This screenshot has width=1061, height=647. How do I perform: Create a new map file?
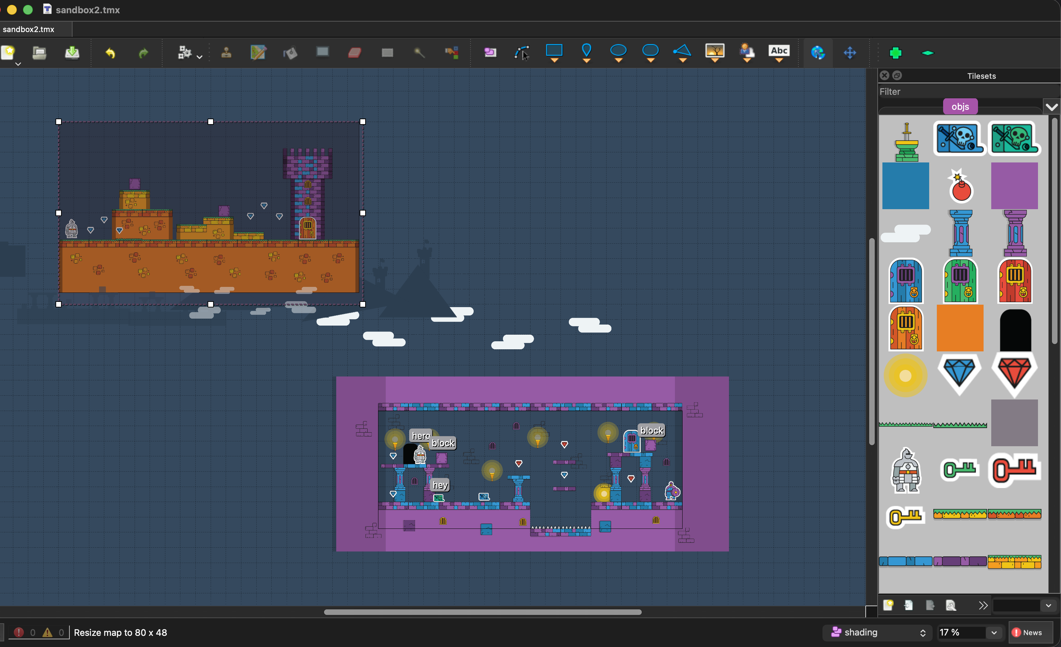coord(8,53)
